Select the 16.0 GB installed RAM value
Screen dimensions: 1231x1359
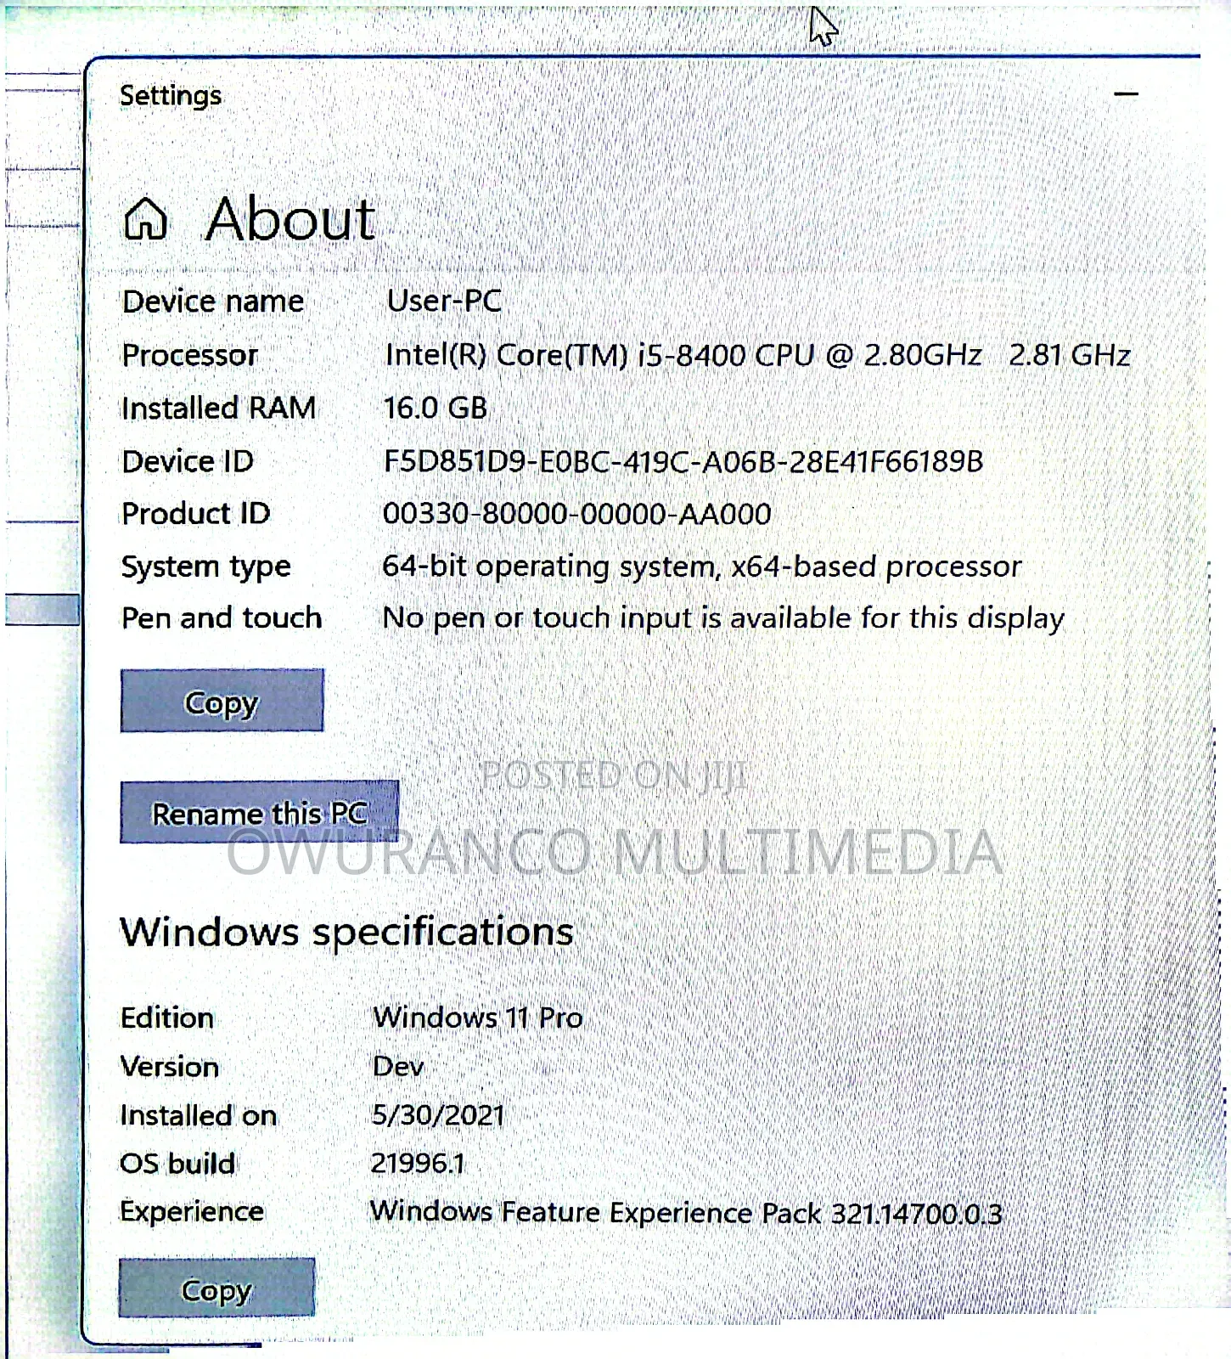tap(436, 408)
